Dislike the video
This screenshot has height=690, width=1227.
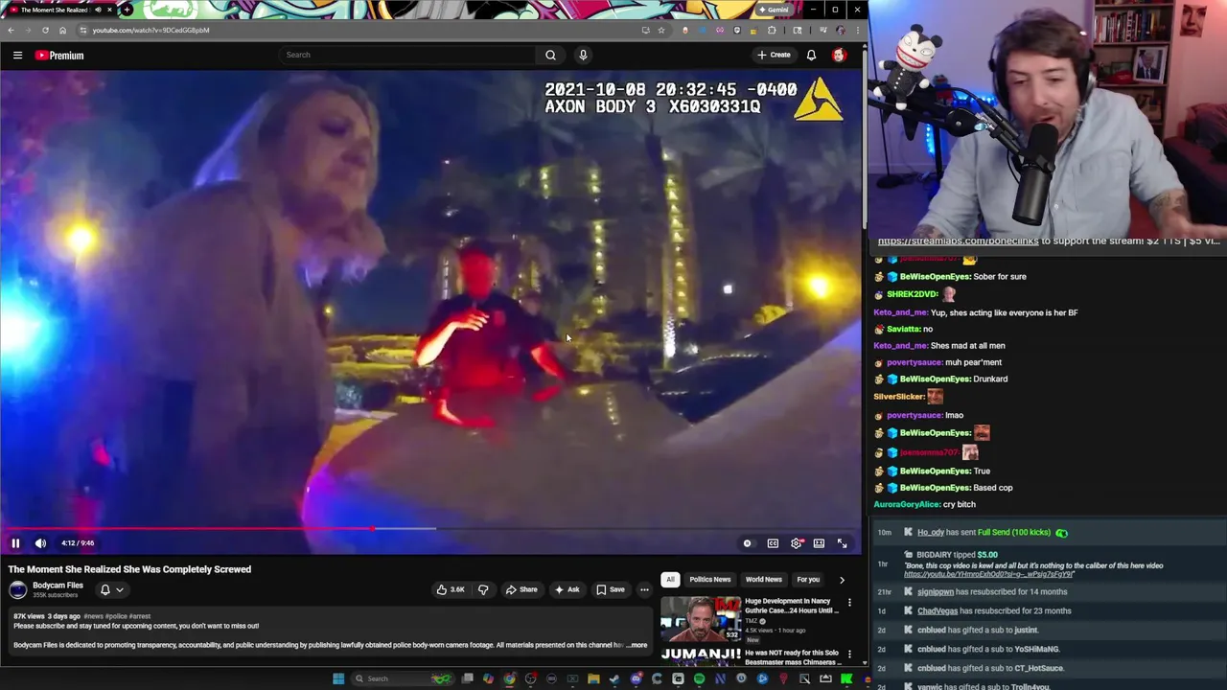pyautogui.click(x=483, y=589)
